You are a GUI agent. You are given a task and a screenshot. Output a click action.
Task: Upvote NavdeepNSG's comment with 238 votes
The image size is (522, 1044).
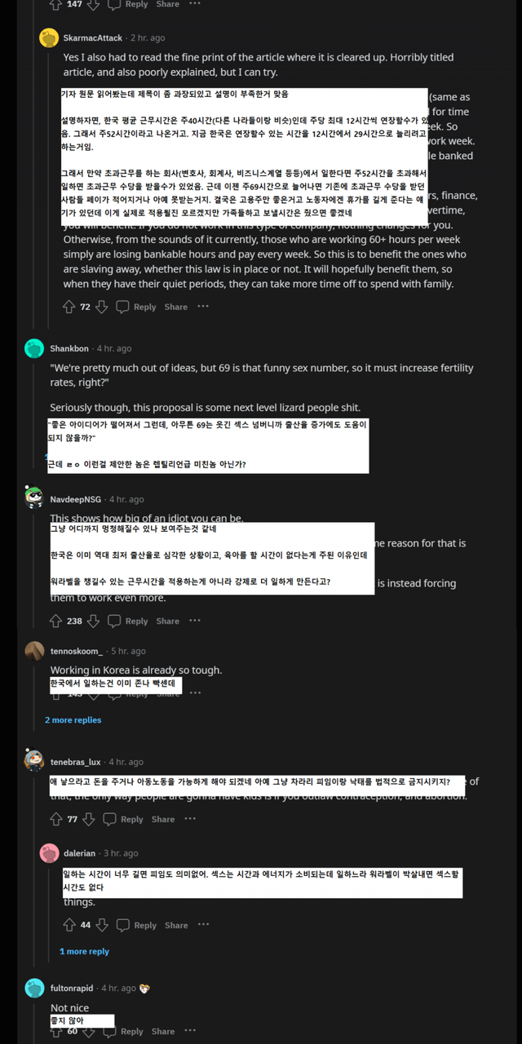click(x=55, y=621)
